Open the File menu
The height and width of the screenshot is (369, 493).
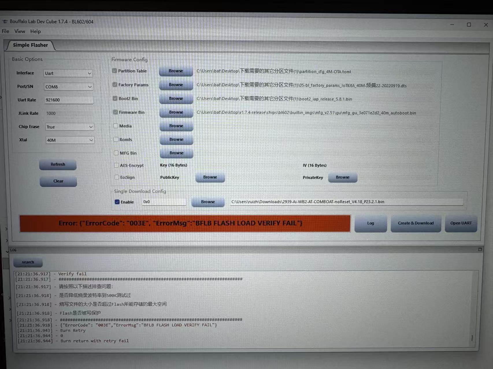pyautogui.click(x=5, y=31)
